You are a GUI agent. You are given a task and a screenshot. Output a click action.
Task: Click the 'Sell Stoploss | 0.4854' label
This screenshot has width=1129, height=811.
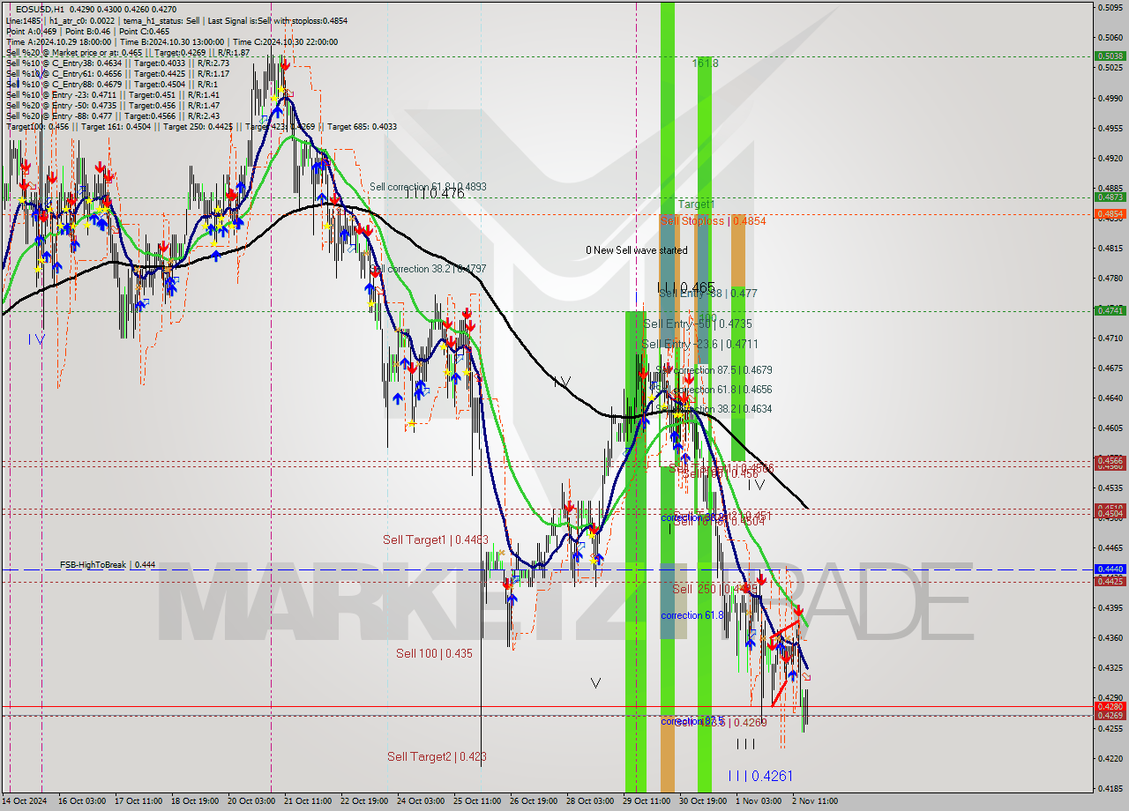713,221
